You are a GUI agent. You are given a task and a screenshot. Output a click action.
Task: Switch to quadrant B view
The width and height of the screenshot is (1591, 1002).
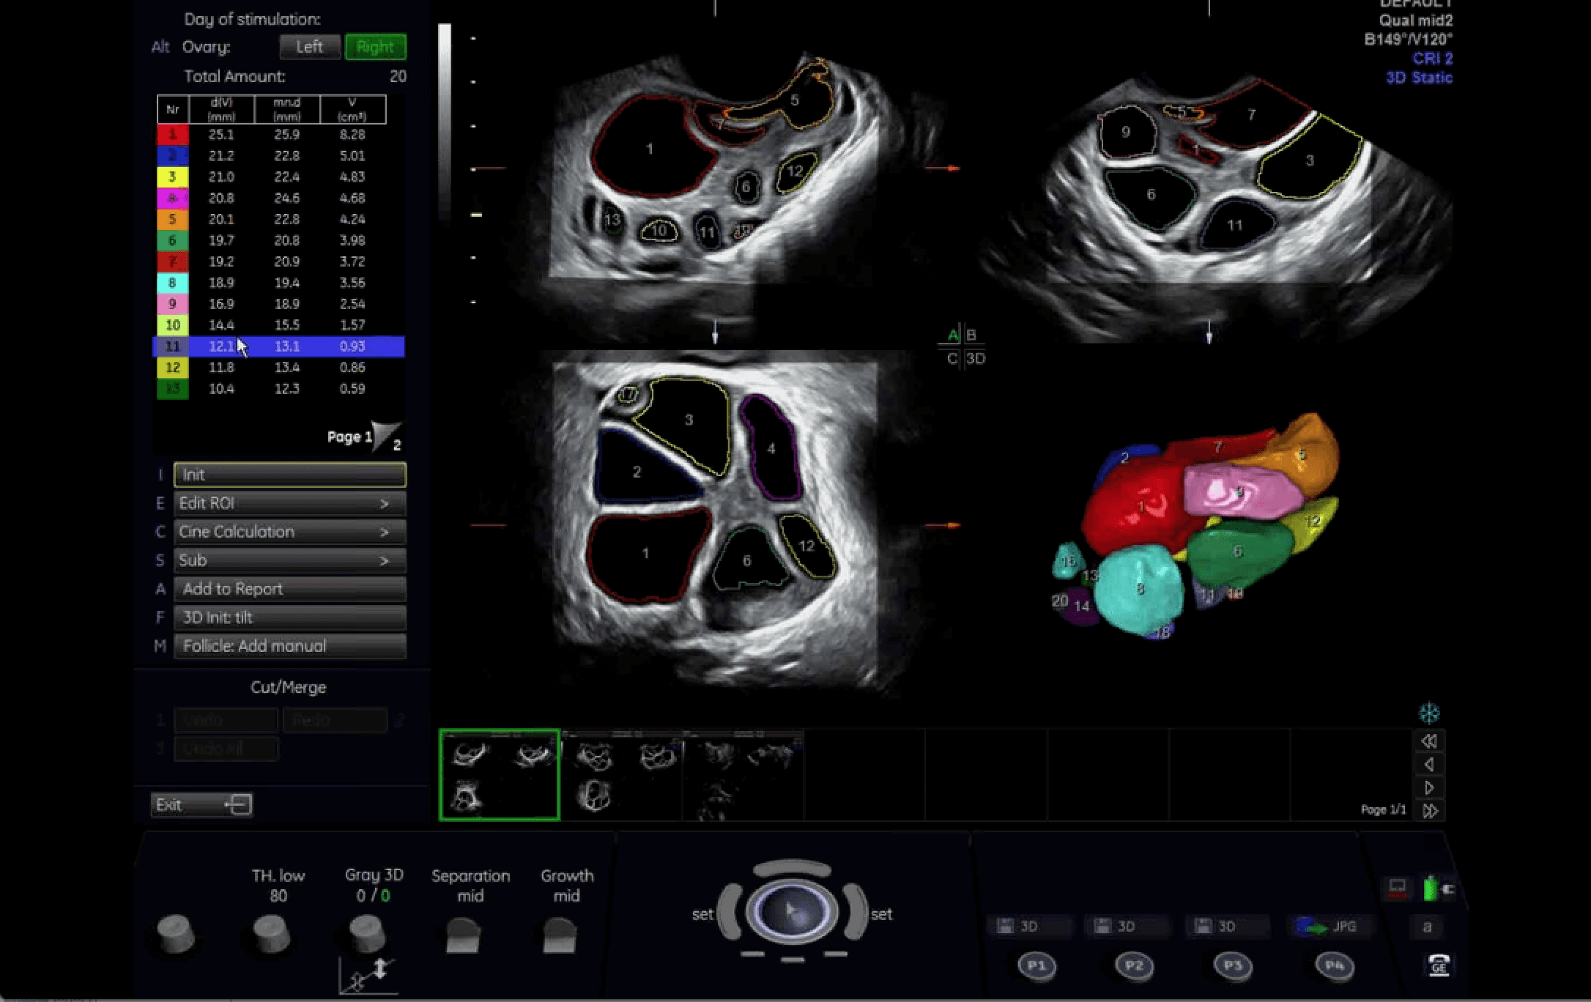click(971, 335)
